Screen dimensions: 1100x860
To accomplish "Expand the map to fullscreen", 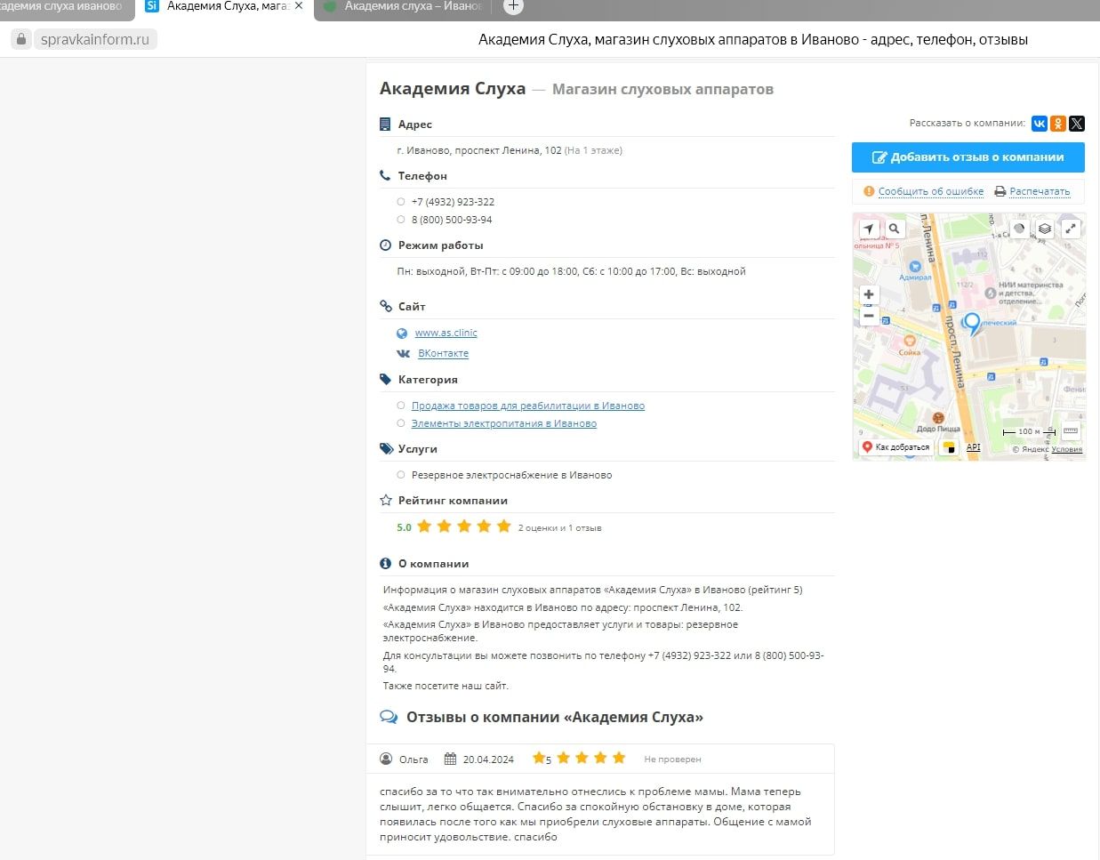I will tap(1071, 229).
